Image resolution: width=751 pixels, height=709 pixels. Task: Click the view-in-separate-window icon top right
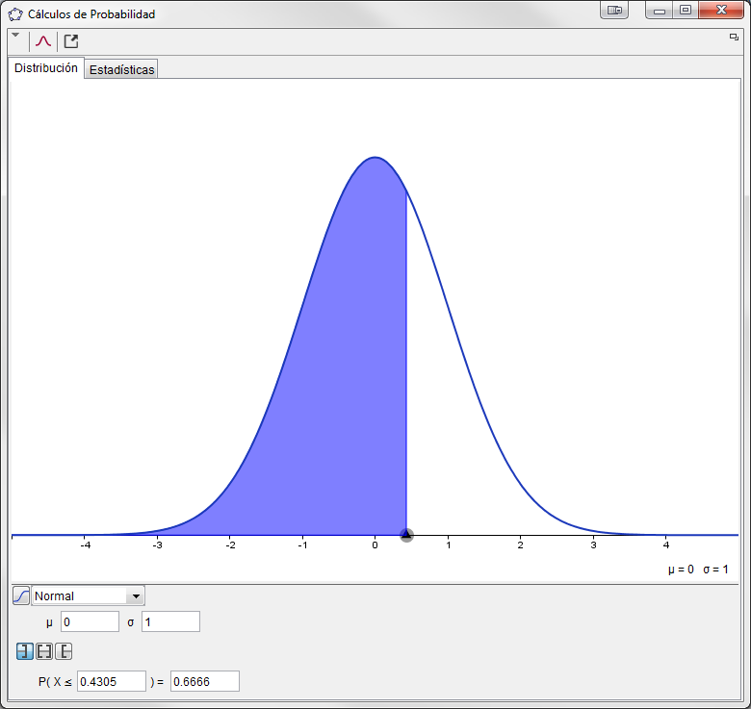[x=734, y=37]
